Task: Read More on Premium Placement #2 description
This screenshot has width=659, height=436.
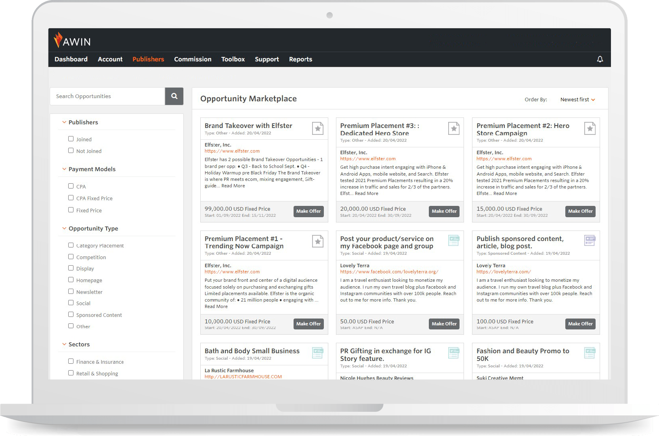Action: click(x=505, y=193)
